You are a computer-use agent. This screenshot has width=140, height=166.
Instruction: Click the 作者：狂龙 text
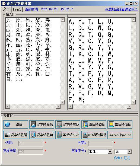coord(122,158)
